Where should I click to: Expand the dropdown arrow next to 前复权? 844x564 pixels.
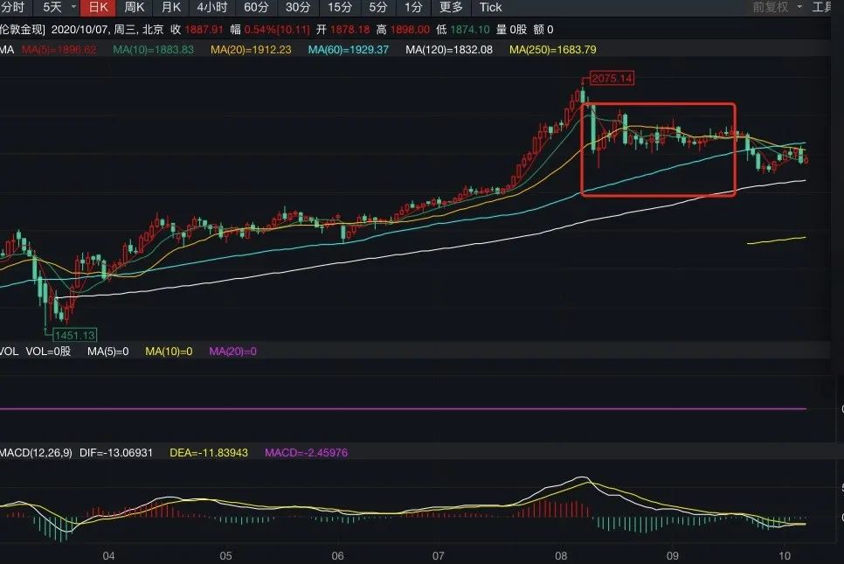click(x=799, y=7)
